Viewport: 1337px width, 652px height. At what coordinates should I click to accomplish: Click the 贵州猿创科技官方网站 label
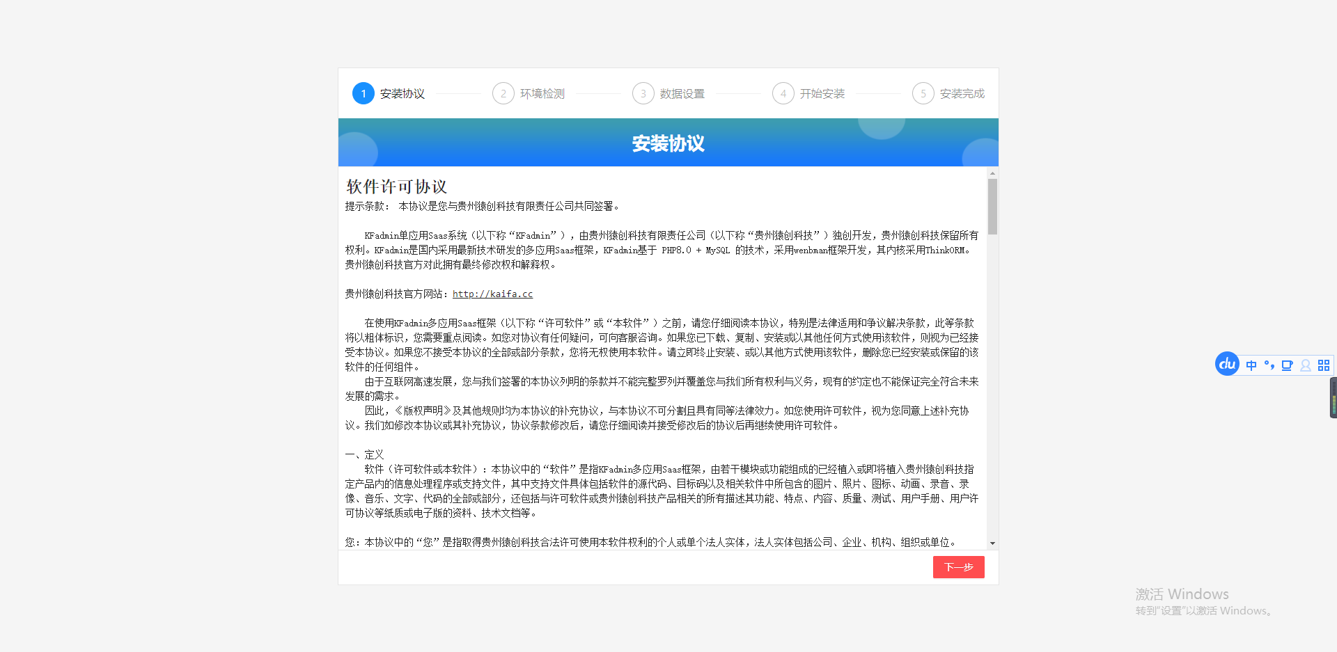point(396,294)
